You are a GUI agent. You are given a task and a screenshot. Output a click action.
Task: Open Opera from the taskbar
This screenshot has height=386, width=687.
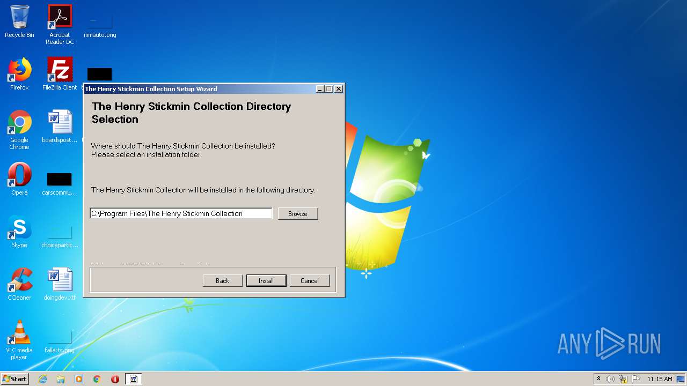[115, 379]
